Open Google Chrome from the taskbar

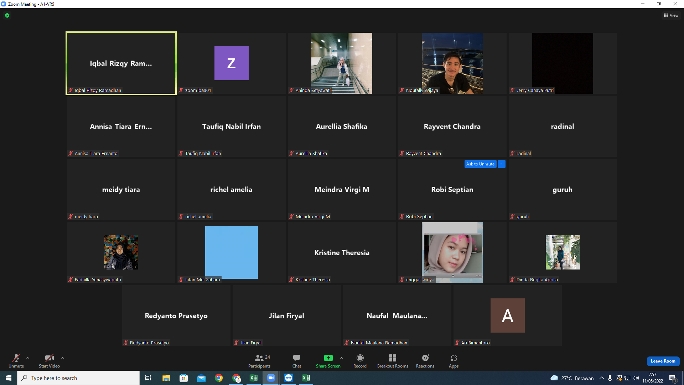[219, 378]
